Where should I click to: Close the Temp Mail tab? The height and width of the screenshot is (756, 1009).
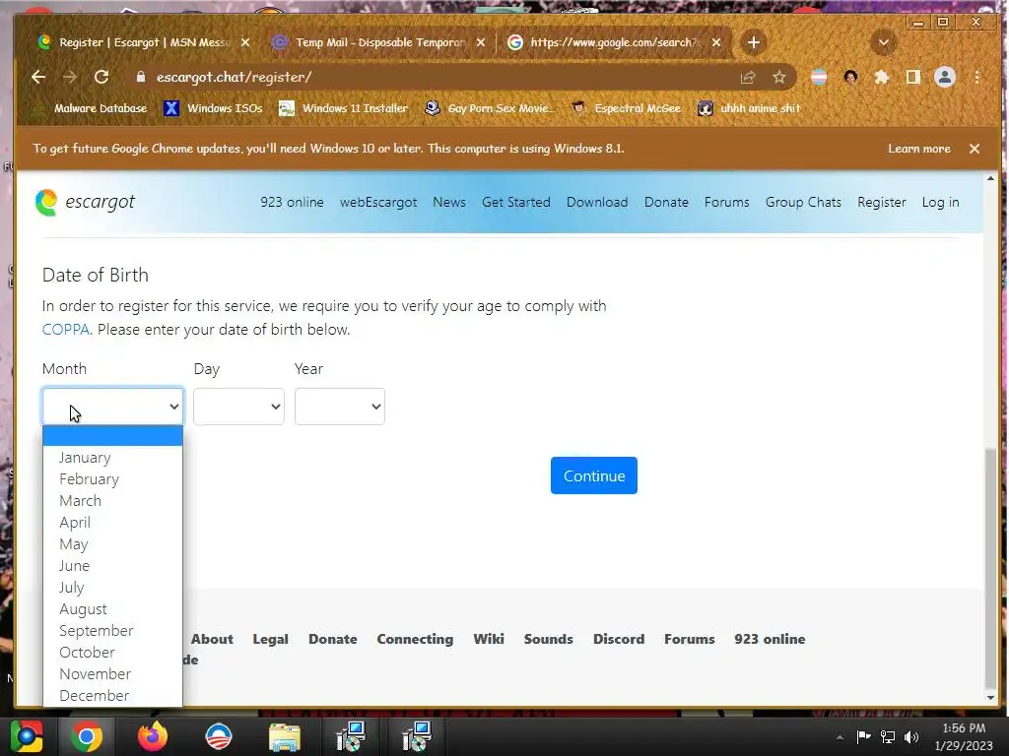481,42
